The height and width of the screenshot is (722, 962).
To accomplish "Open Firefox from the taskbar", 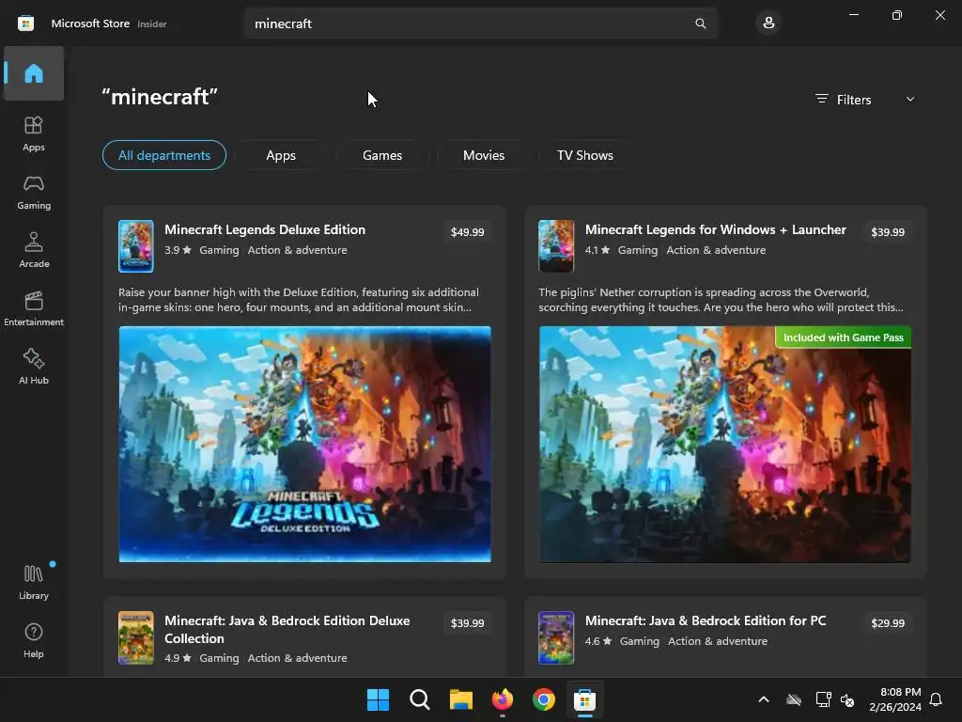I will coord(503,699).
